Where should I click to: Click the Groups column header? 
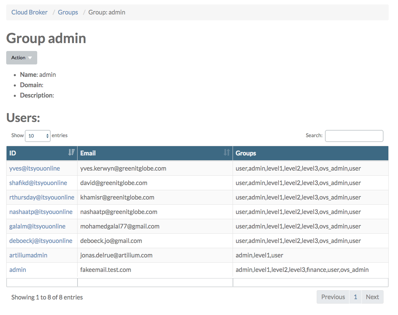click(246, 153)
